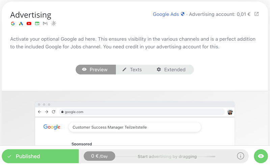The width and height of the screenshot is (270, 166).
Task: Click the Google search channel icon
Action: tap(13, 24)
